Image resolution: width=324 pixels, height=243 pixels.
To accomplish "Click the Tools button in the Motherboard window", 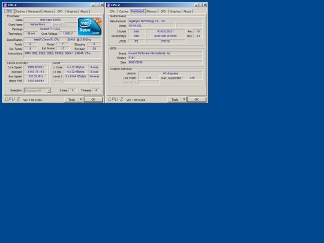I will 175,100.
